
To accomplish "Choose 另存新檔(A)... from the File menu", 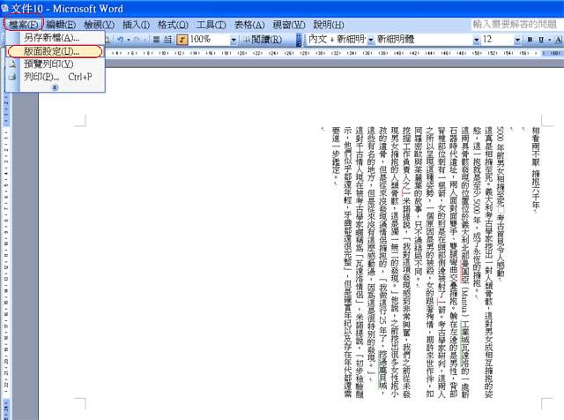I will (x=56, y=37).
